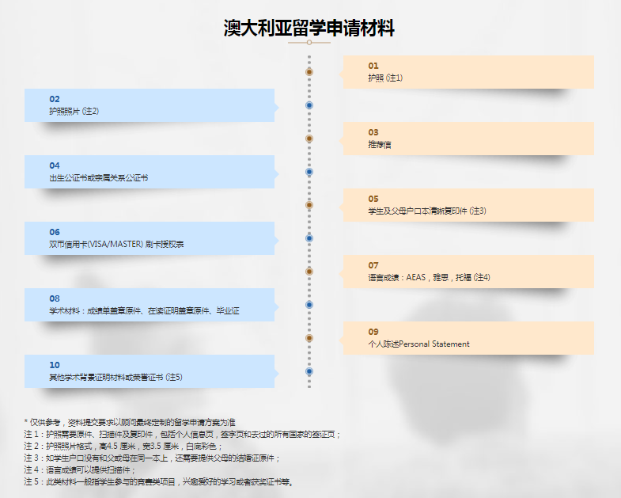
Task: Click footnote 注1 about 护照需要原件
Action: coord(182,434)
